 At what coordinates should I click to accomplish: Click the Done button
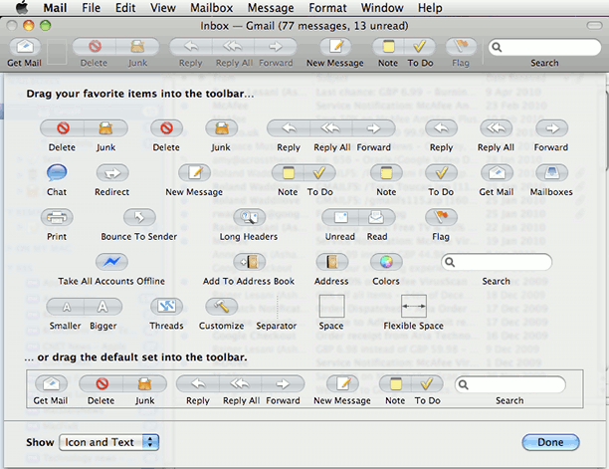coord(550,442)
